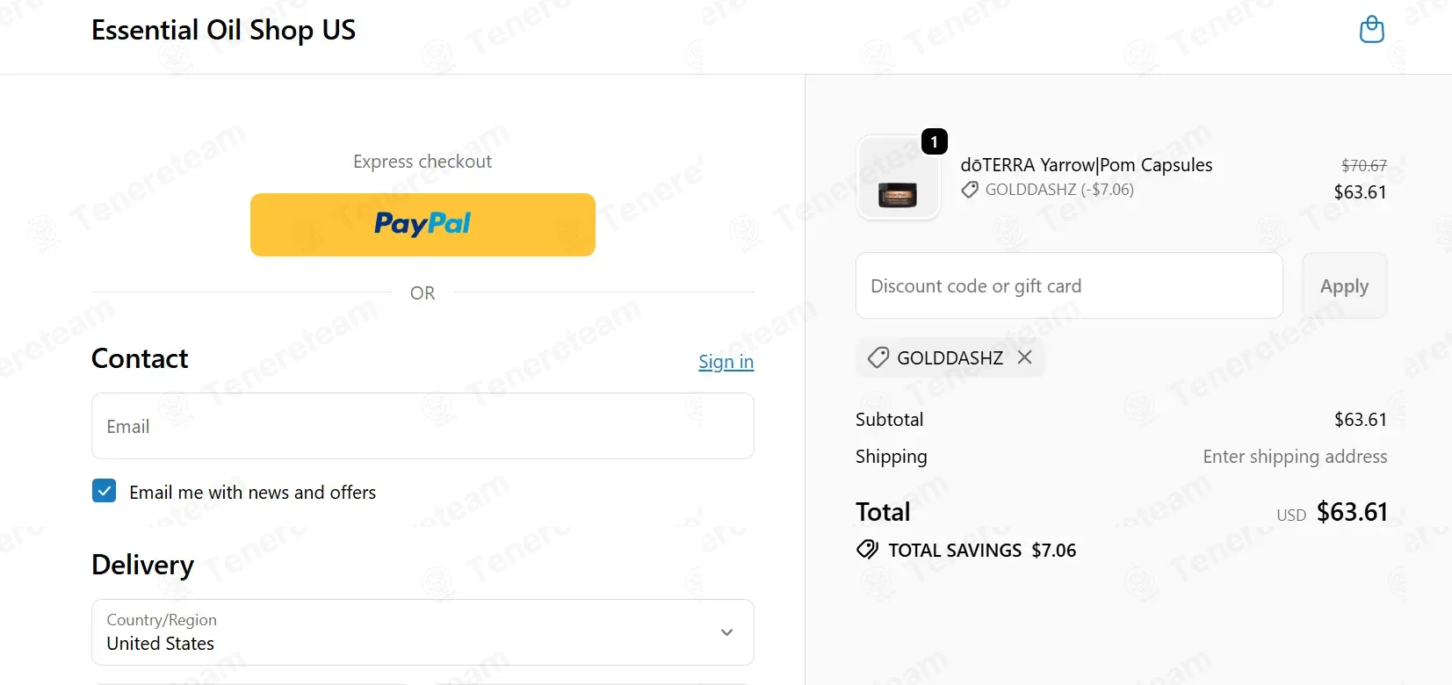Click the Total Savings tag icon
The width and height of the screenshot is (1452, 685).
[867, 550]
